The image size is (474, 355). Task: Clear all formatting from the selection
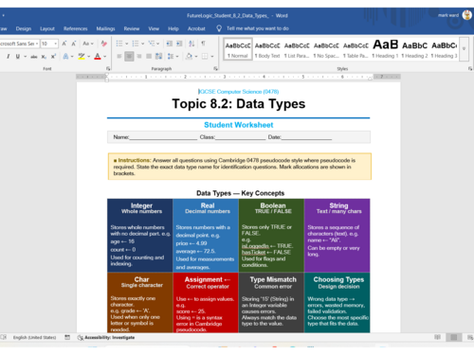[103, 44]
